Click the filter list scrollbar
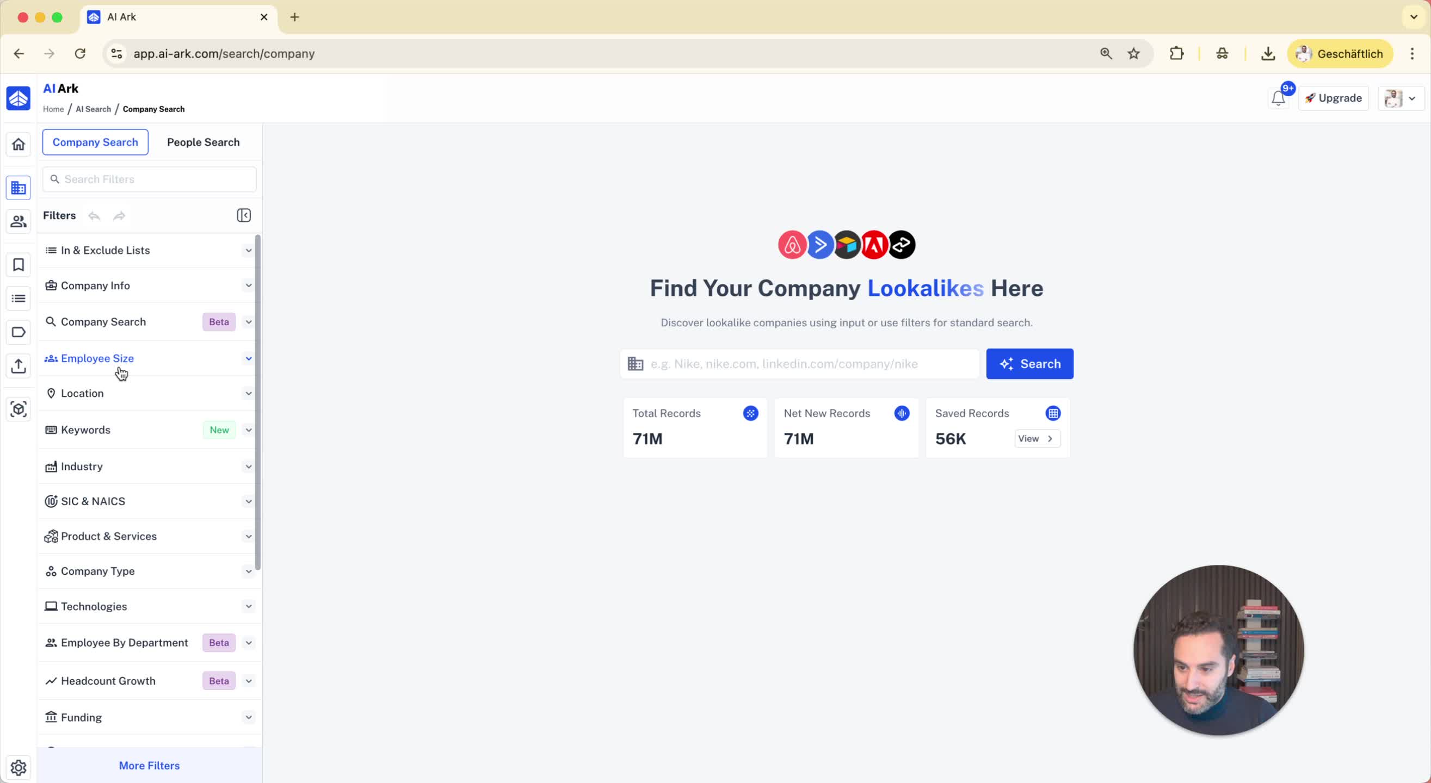The image size is (1431, 783). (258, 402)
